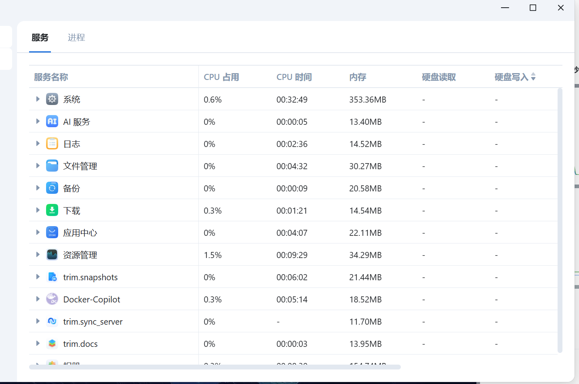579x384 pixels.
Task: Click the horizontal scrollbar at bottom
Action: (x=215, y=367)
